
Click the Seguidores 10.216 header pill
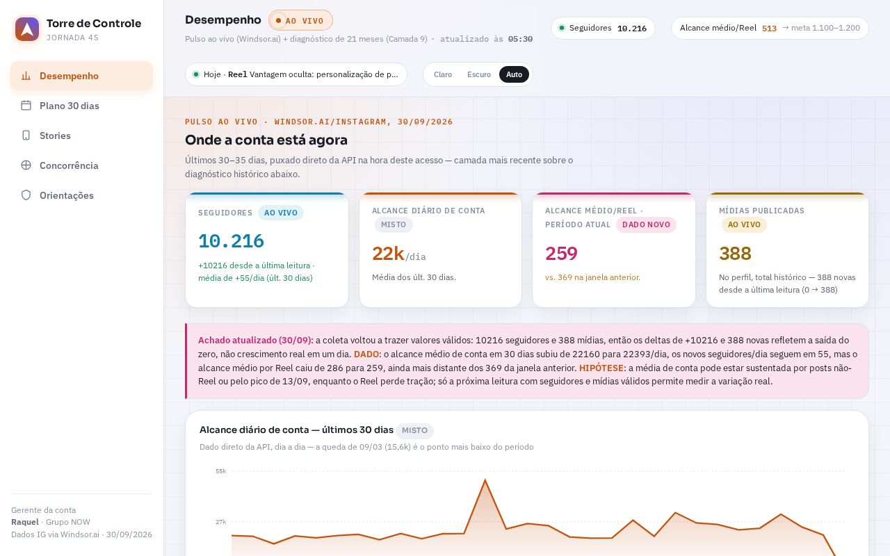(x=603, y=28)
